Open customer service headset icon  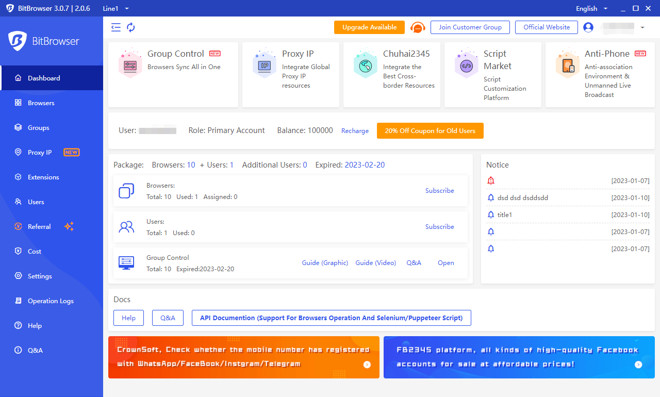click(418, 27)
